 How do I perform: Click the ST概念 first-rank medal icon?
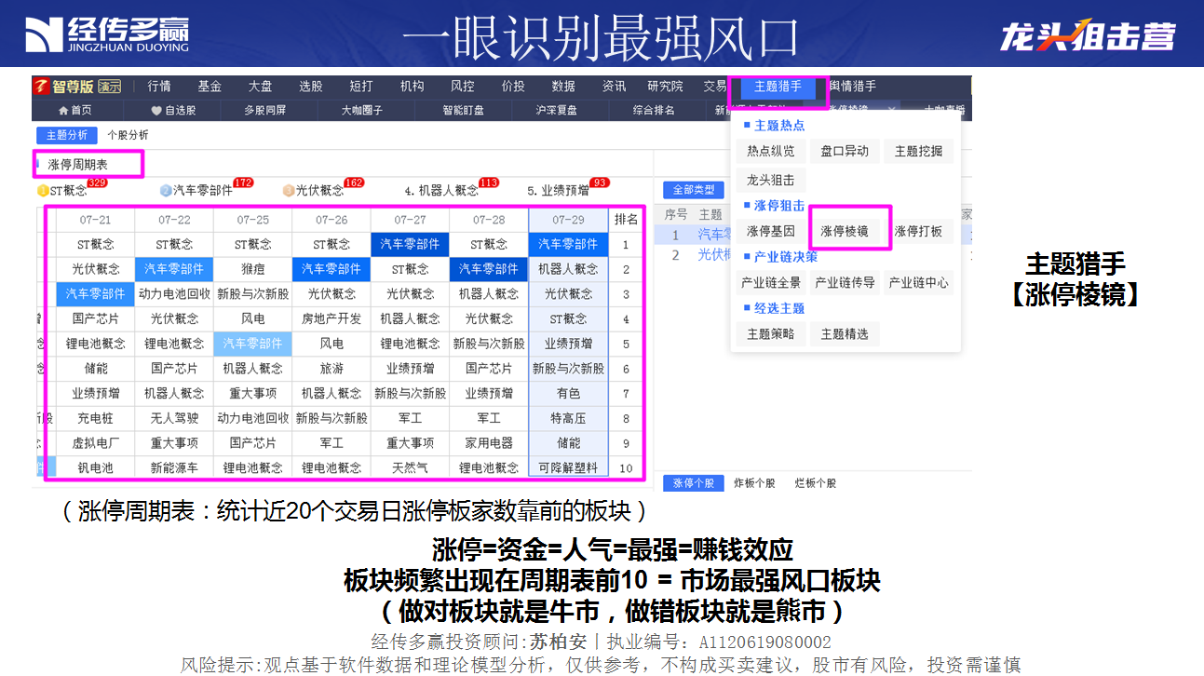click(44, 191)
